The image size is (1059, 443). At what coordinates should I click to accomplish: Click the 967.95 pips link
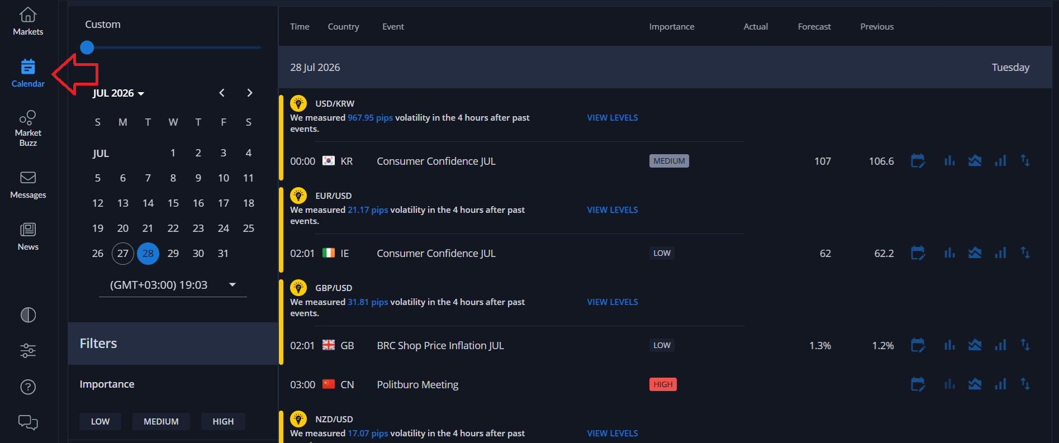[370, 118]
